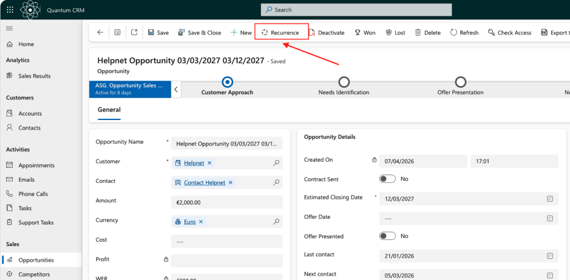Toggle the Offer Presented switch

point(387,236)
